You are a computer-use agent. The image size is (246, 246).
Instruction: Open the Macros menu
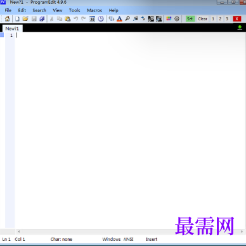coord(94,10)
